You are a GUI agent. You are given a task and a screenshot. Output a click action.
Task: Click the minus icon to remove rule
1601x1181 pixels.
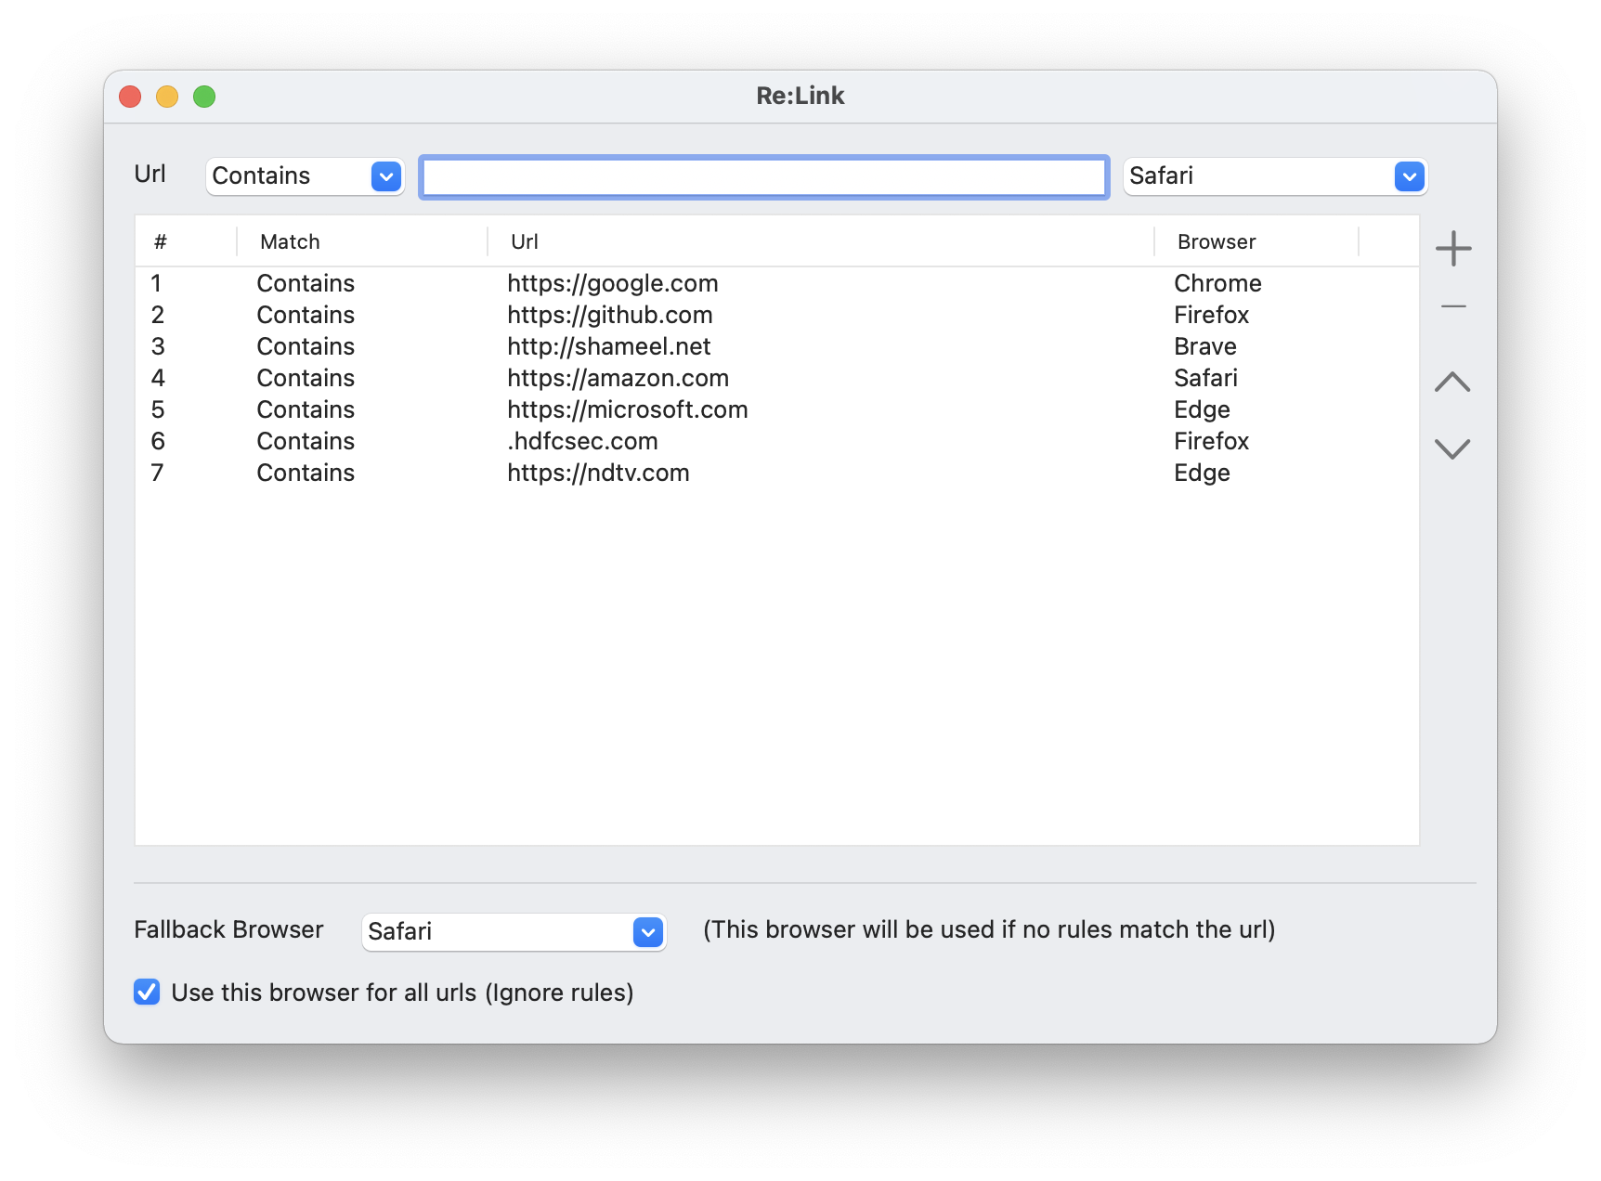pos(1453,306)
